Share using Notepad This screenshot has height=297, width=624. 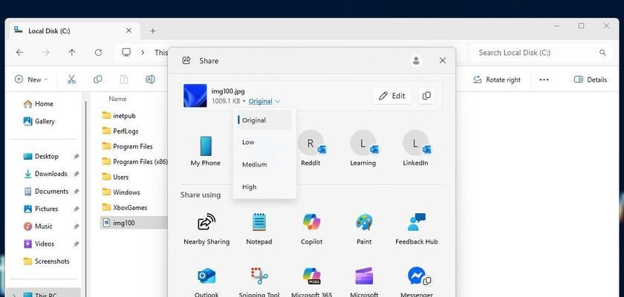(x=259, y=229)
